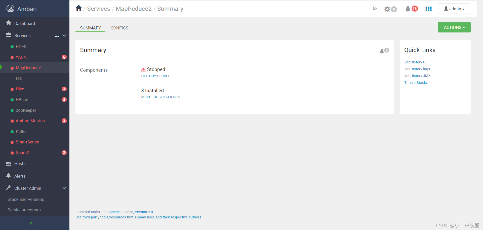
Task: Click Spark2 alert badge showing 2
Action: 64,152
